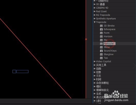Expand the 抠像 category arrow

click(x=95, y=72)
